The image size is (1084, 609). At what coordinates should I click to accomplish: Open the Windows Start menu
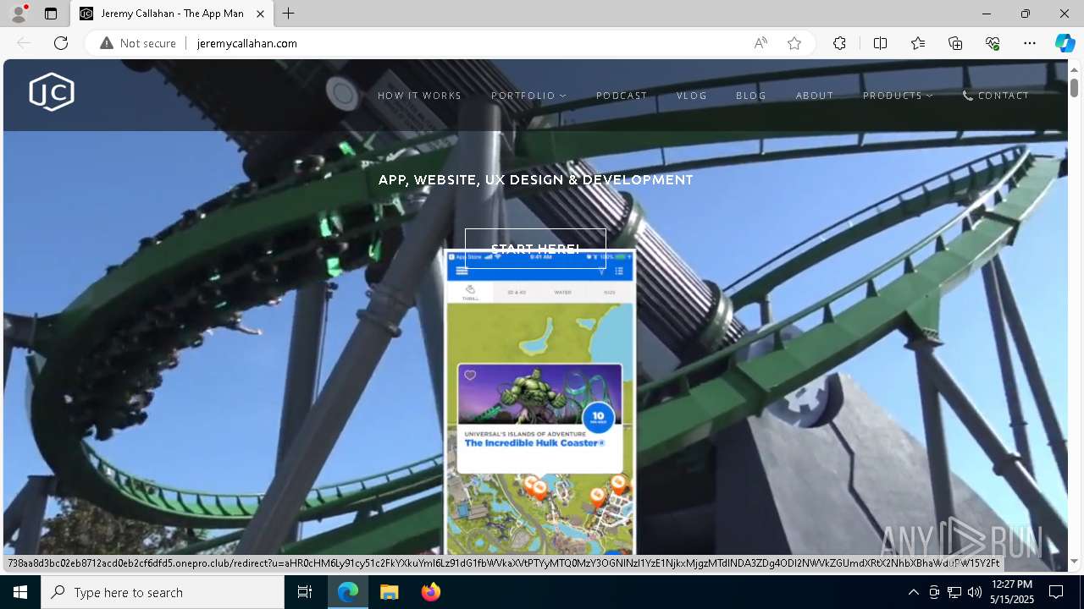coord(20,592)
